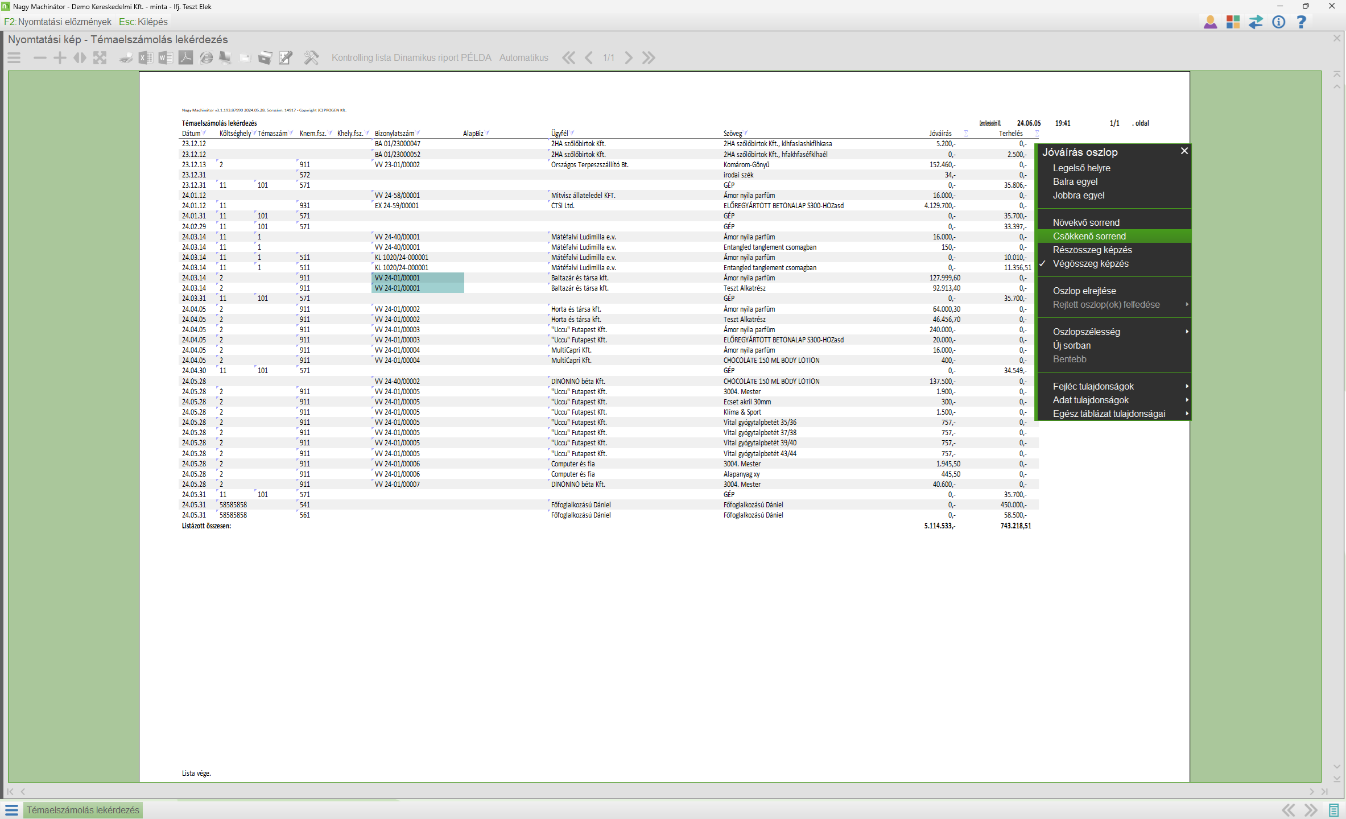Open the Internet Explorer browser export icon

(206, 57)
